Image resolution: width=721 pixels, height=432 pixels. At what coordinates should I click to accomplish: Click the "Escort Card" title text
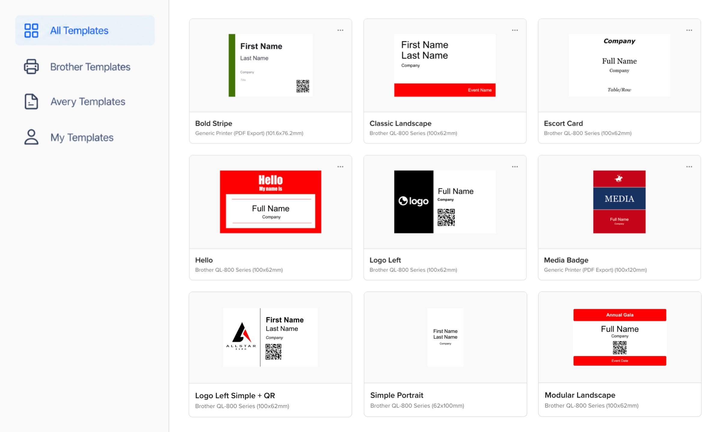click(x=563, y=123)
